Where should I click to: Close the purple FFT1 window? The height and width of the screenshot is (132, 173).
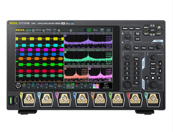click(x=111, y=33)
